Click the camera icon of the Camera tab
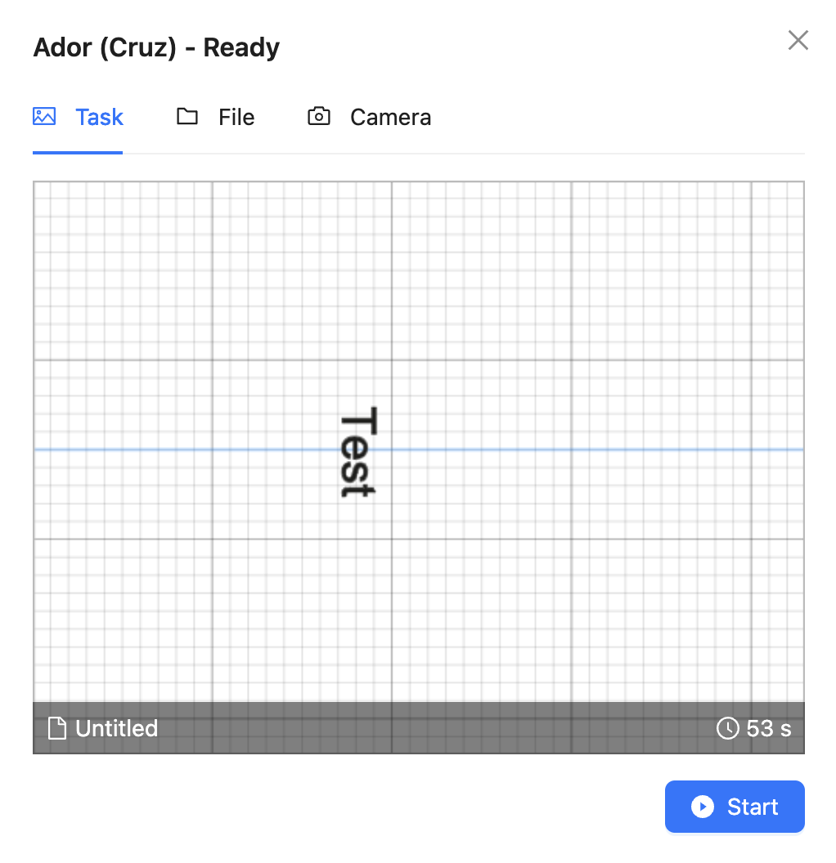The image size is (836, 863). [x=319, y=116]
